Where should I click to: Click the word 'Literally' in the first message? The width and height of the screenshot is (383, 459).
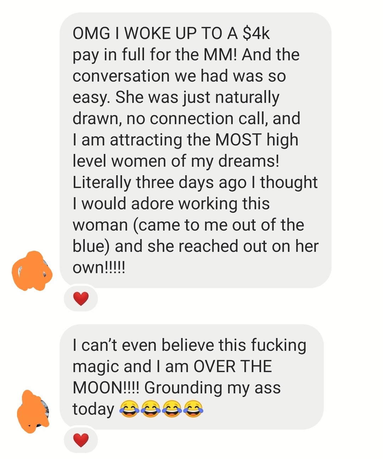[x=102, y=183]
